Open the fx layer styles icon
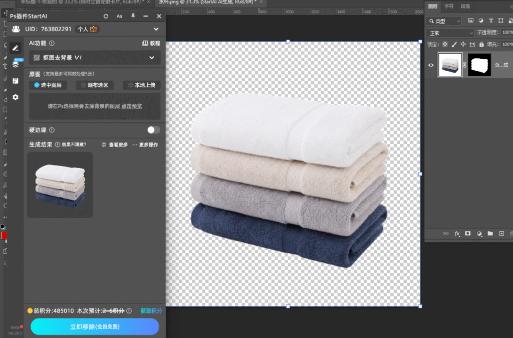Viewport: 513px width, 338px height. (457, 234)
